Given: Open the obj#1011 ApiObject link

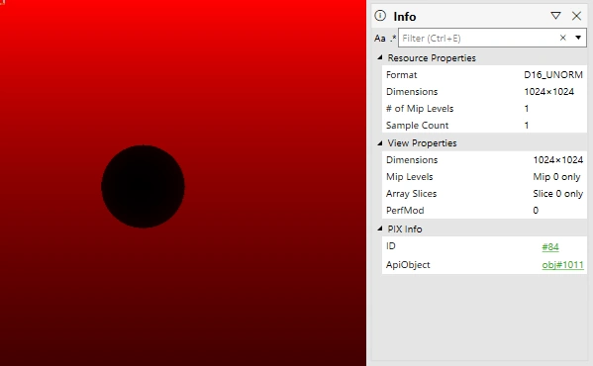Looking at the screenshot, I should (x=562, y=265).
